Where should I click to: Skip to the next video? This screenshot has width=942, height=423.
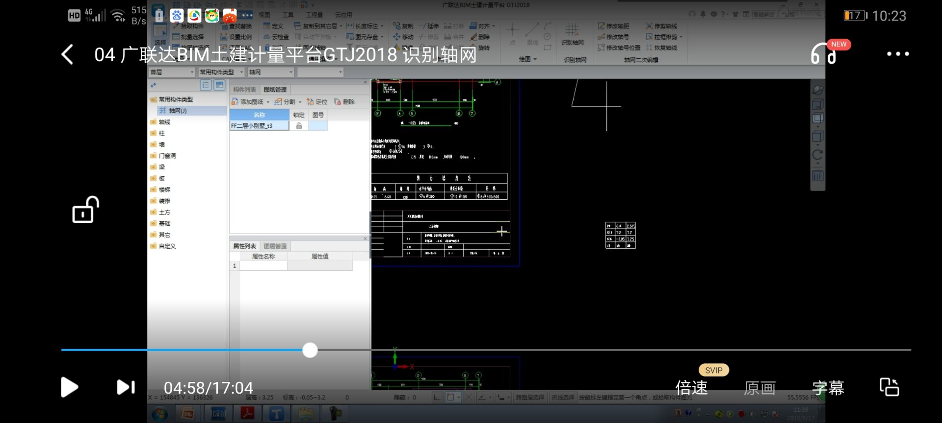[x=126, y=387]
